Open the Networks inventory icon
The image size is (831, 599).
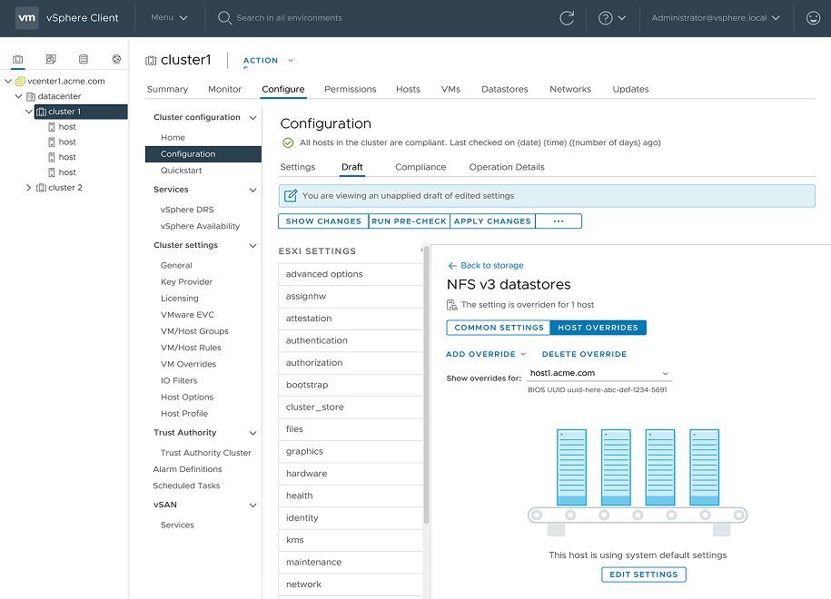115,58
